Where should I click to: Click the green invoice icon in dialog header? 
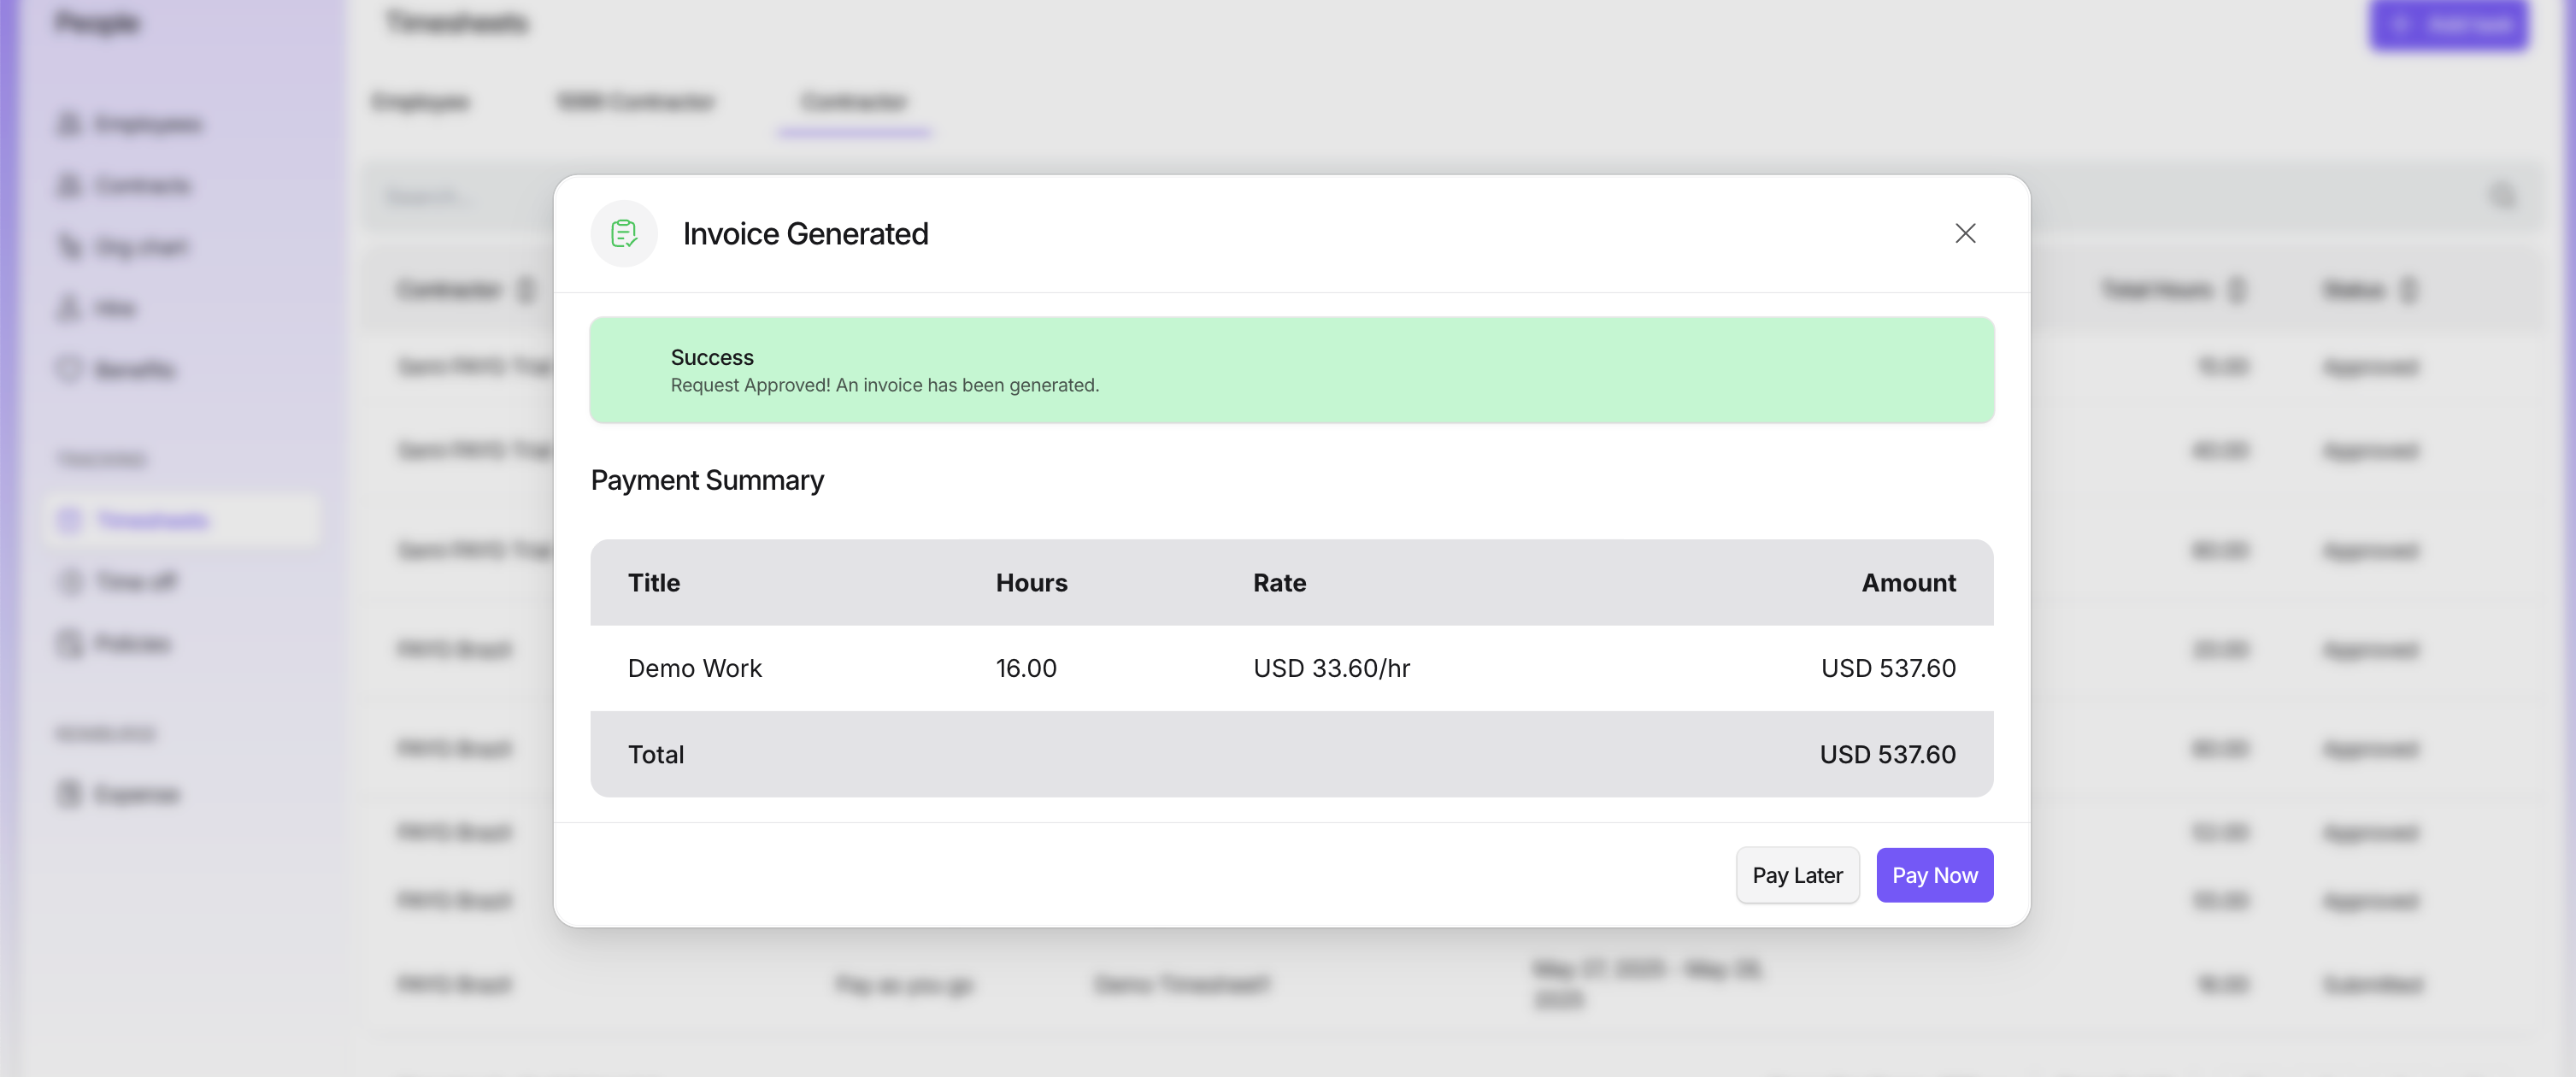click(x=624, y=233)
